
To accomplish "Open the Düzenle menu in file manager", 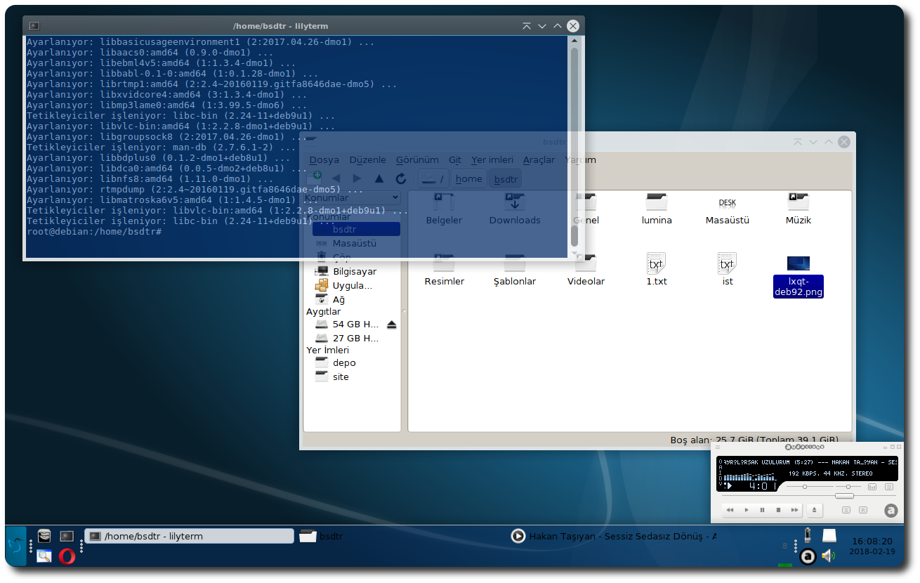I will pos(368,159).
